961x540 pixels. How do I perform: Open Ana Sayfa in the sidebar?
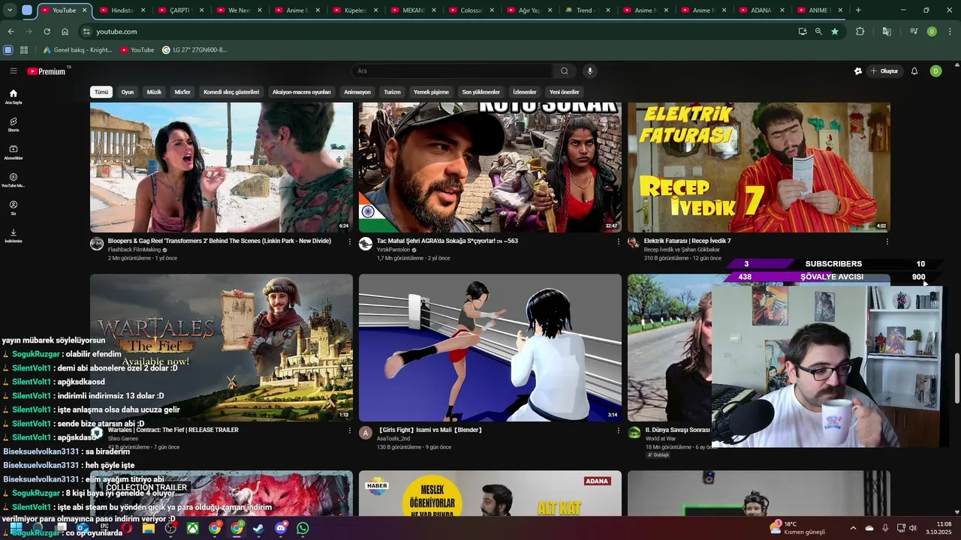click(x=14, y=97)
